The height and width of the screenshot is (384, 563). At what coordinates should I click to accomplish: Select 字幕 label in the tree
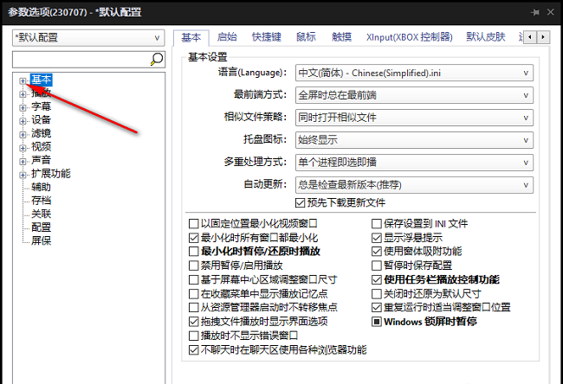[x=41, y=106]
